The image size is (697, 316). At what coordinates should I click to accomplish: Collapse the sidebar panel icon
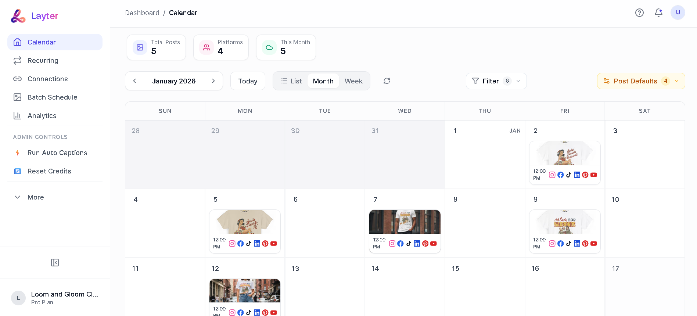55,262
